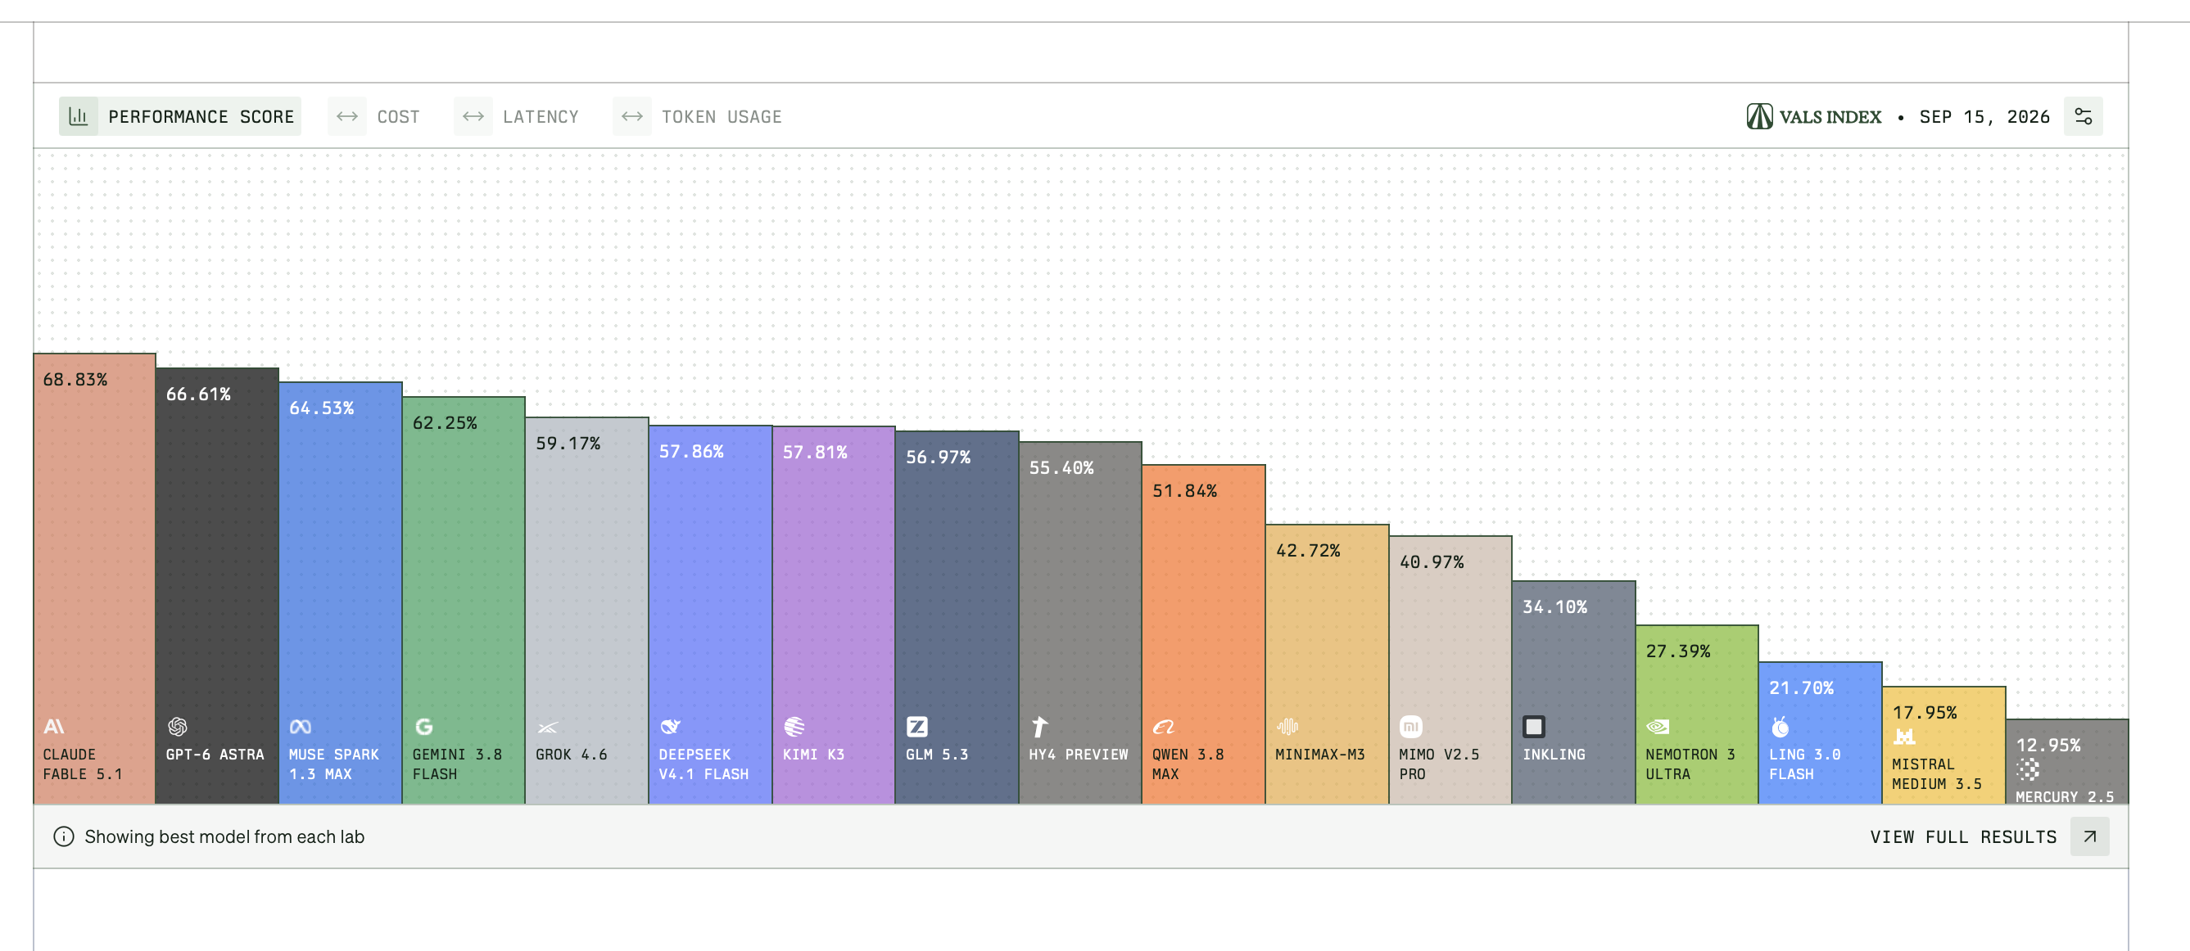This screenshot has height=951, width=2190.
Task: Click the Showing best model from each lab note
Action: (224, 836)
